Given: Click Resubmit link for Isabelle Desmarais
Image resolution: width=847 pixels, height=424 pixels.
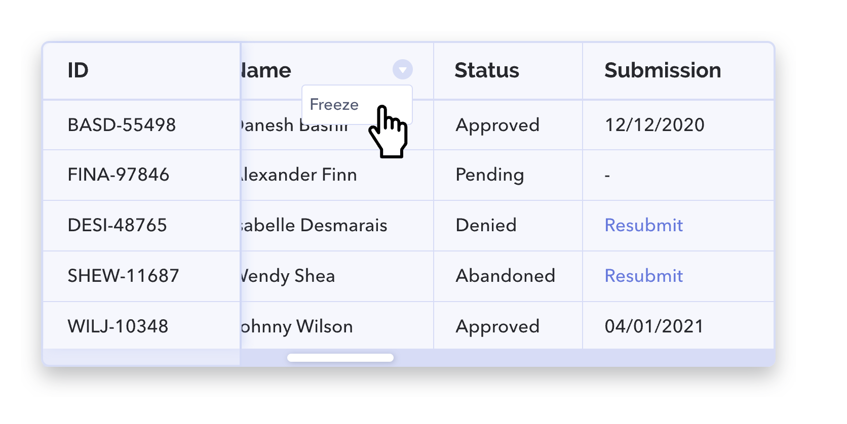Looking at the screenshot, I should (644, 225).
